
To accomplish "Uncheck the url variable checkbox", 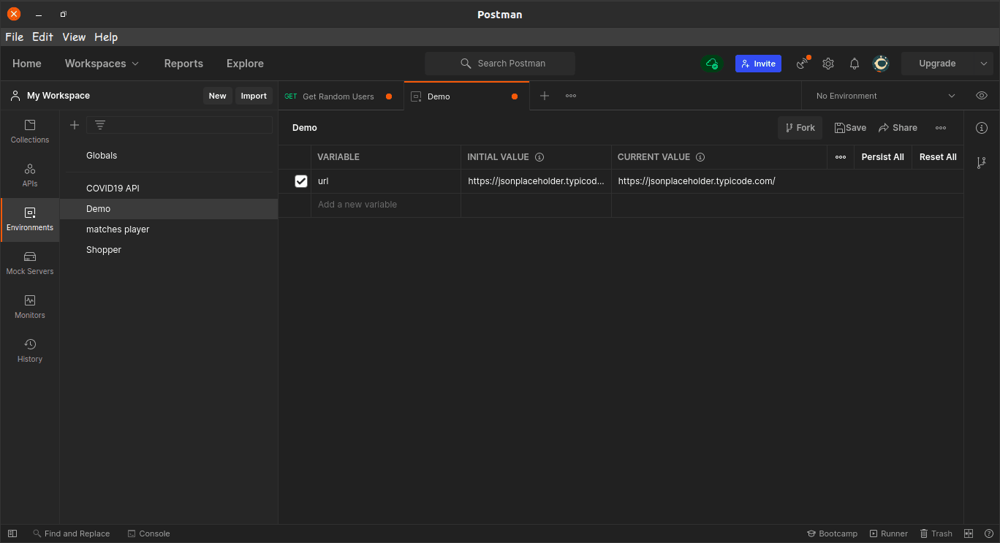I will pos(301,181).
